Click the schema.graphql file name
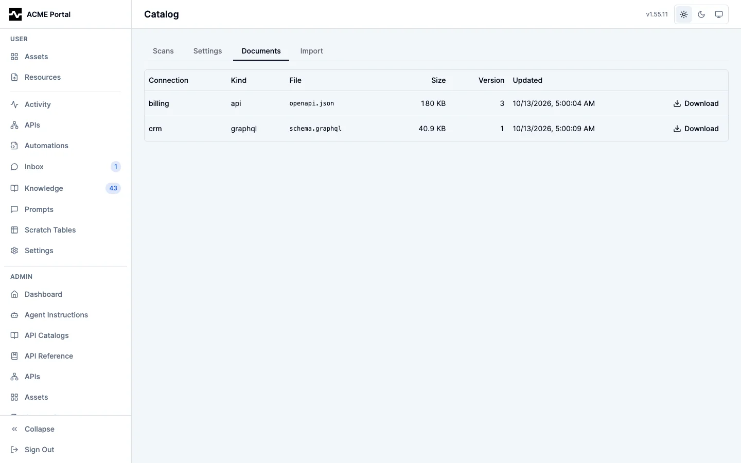Image resolution: width=741 pixels, height=463 pixels. point(315,129)
